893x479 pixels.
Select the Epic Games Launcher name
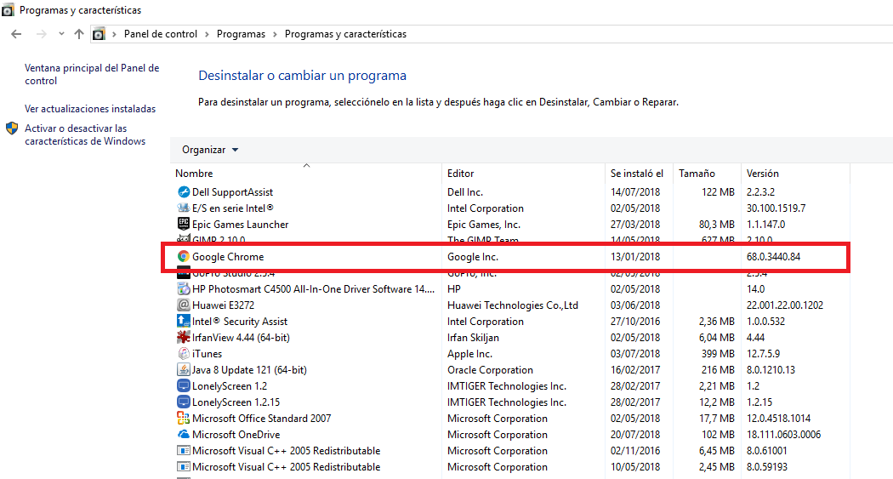[241, 225]
